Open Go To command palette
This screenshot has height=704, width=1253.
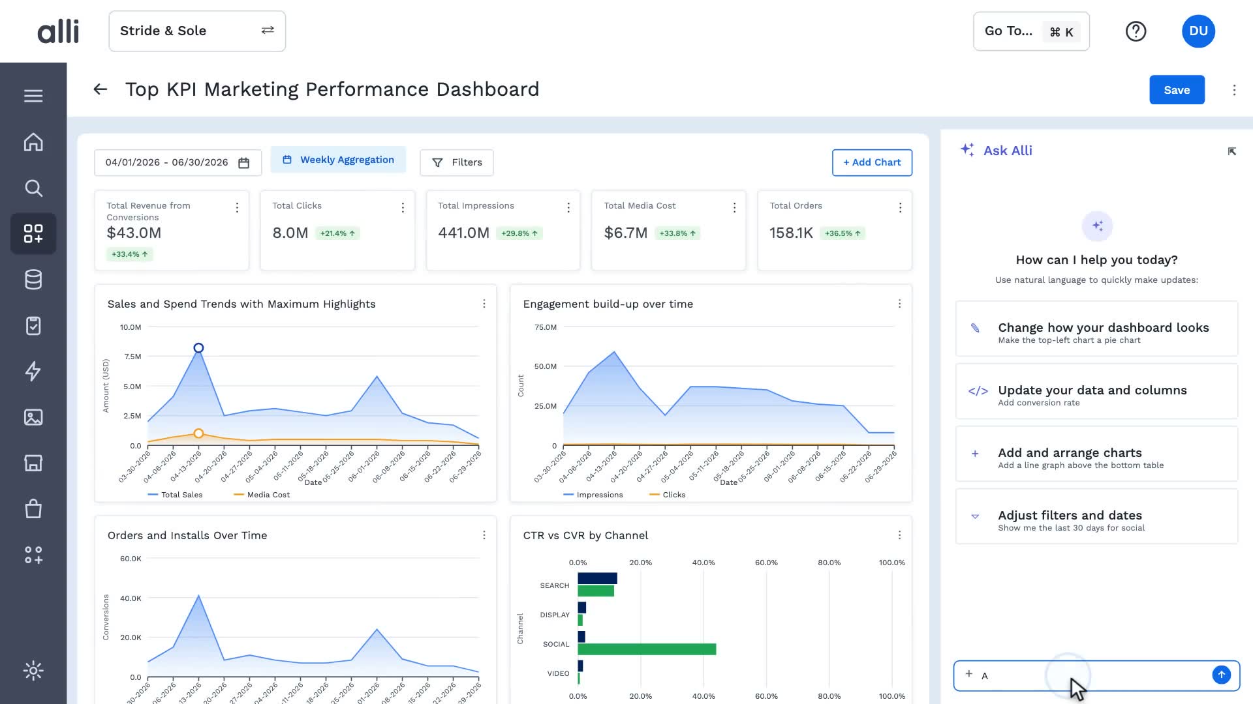[1031, 31]
